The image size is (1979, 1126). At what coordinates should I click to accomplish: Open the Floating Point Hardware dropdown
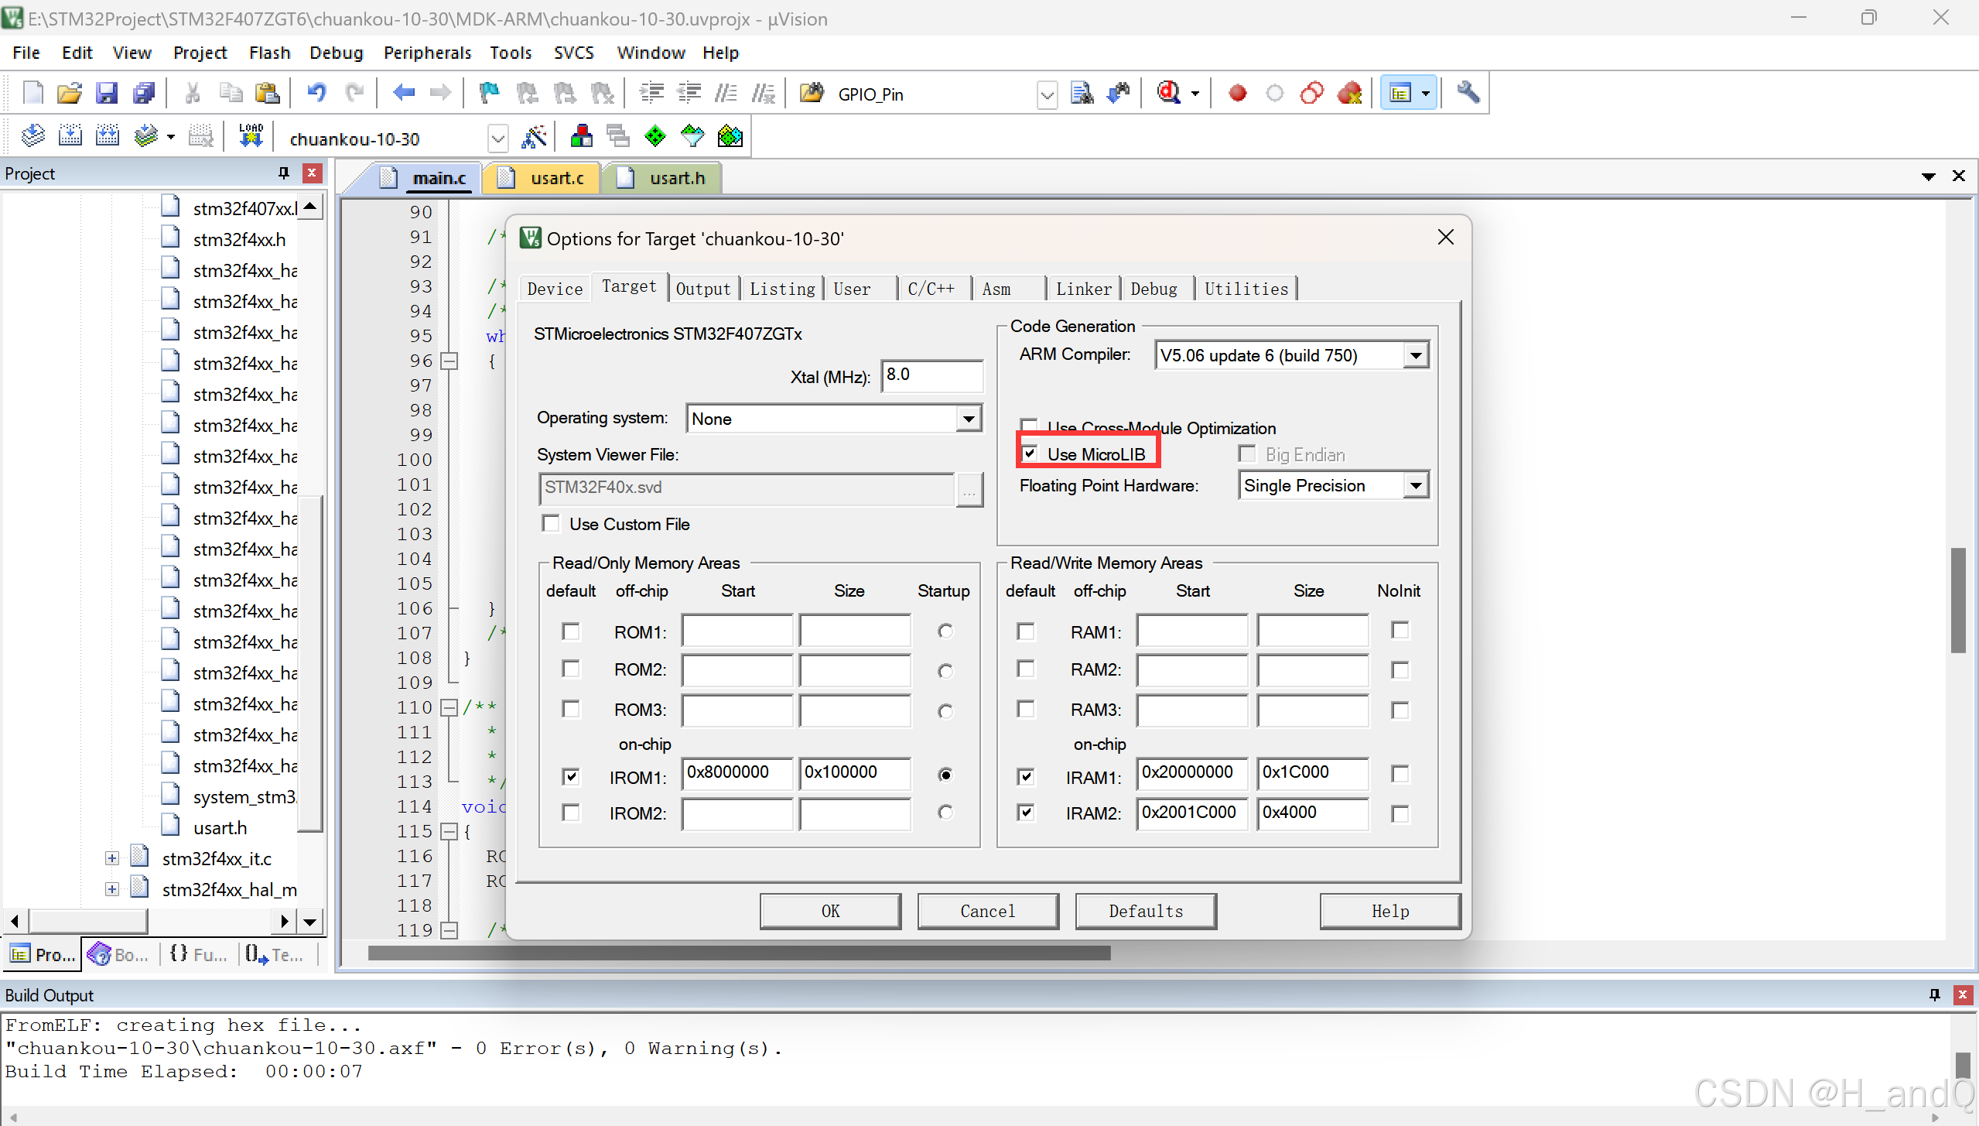(1415, 486)
